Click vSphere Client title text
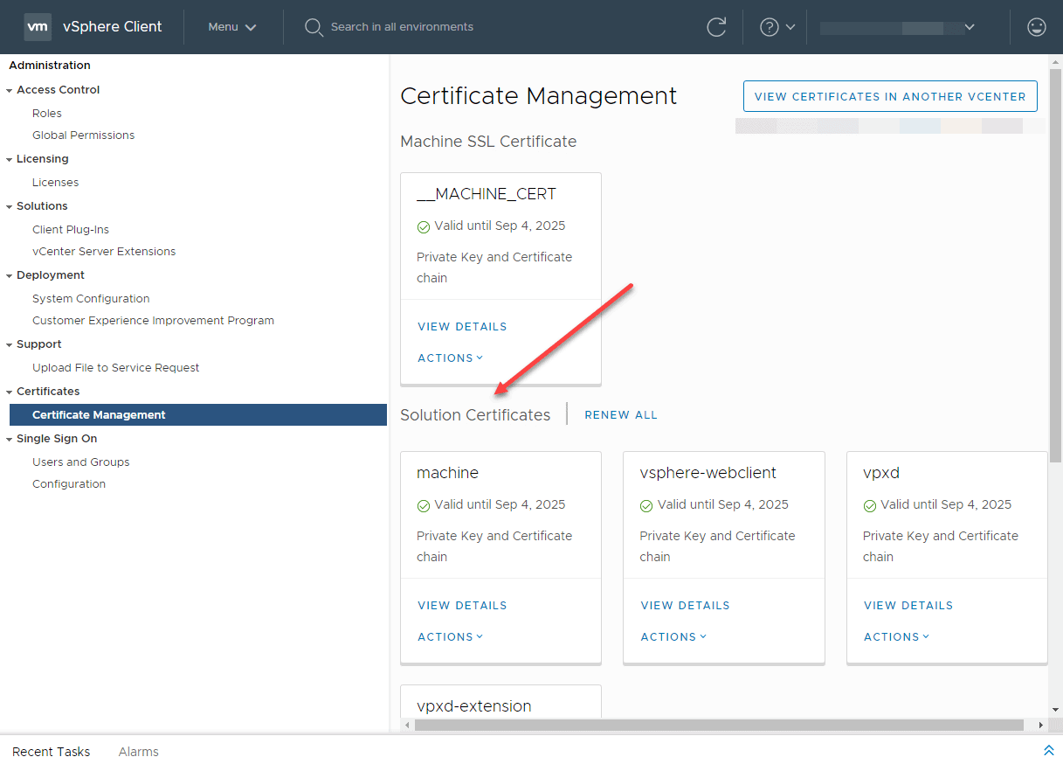The width and height of the screenshot is (1063, 764). [x=113, y=26]
